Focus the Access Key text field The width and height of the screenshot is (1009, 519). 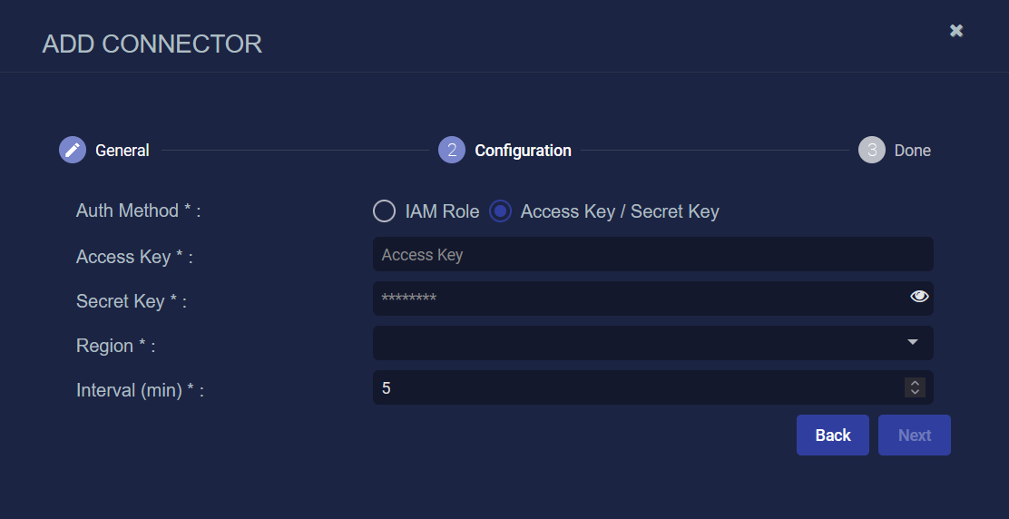(652, 255)
